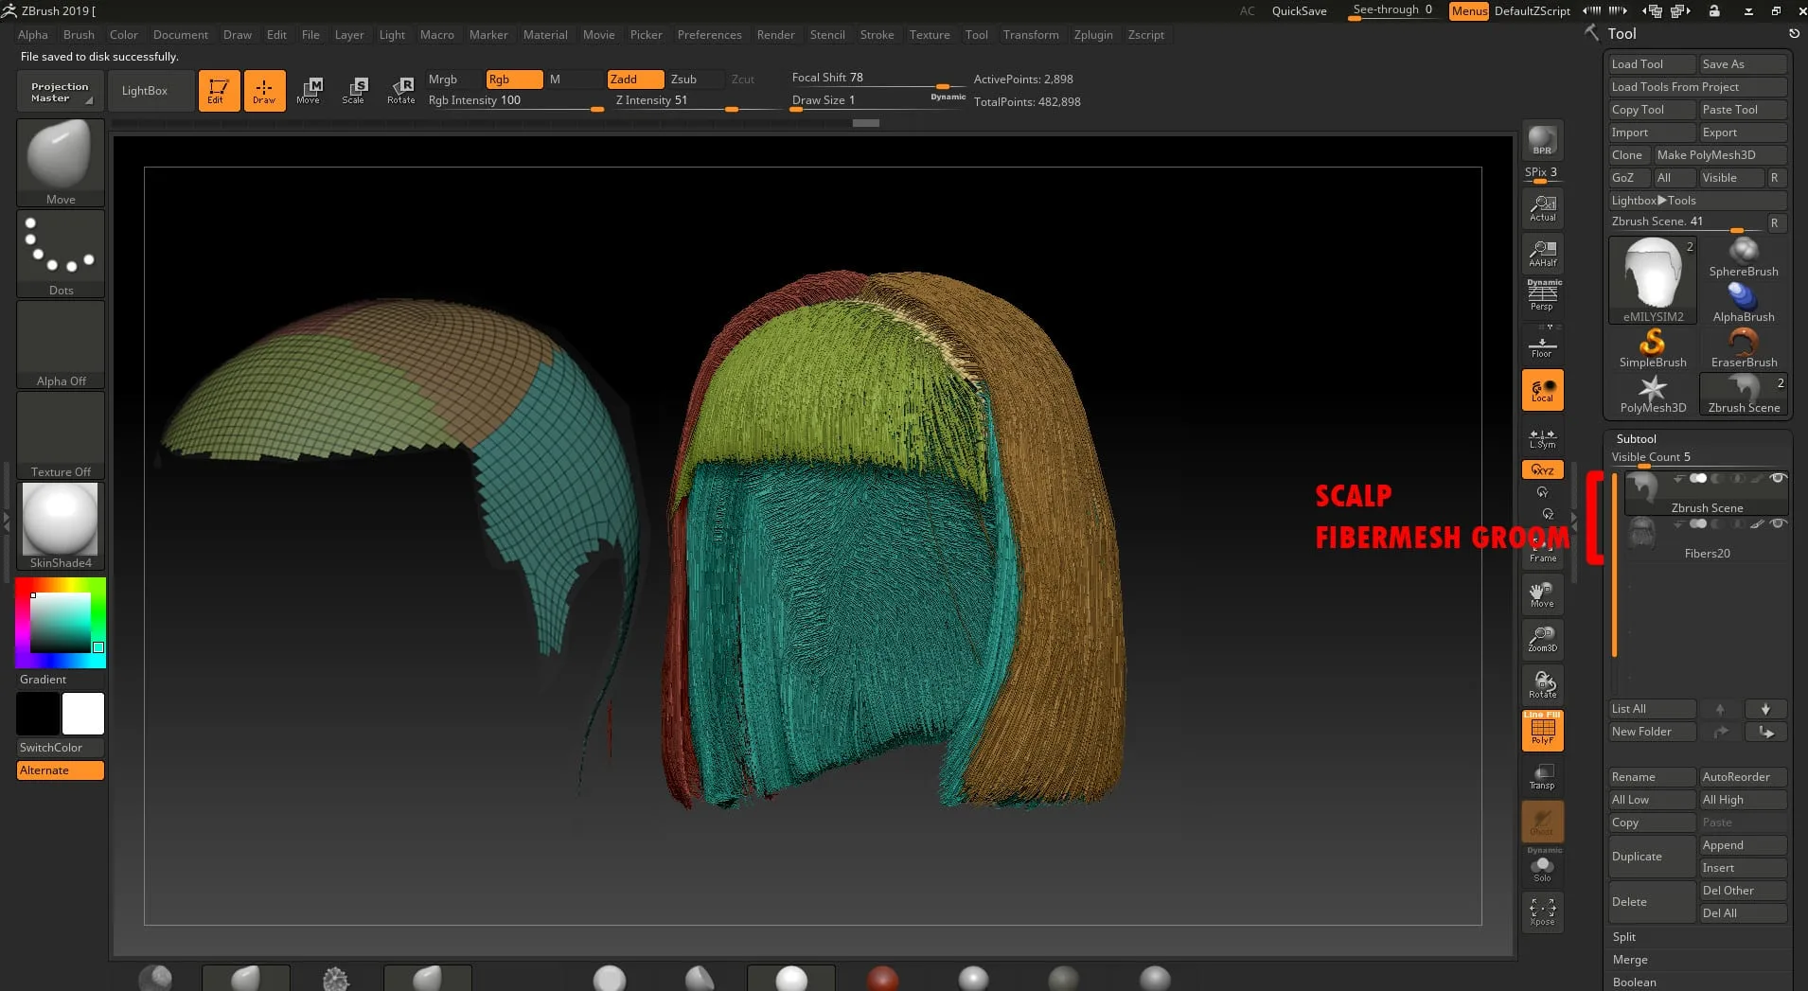Open the Preferences menu
This screenshot has height=991, width=1808.
[x=710, y=35]
